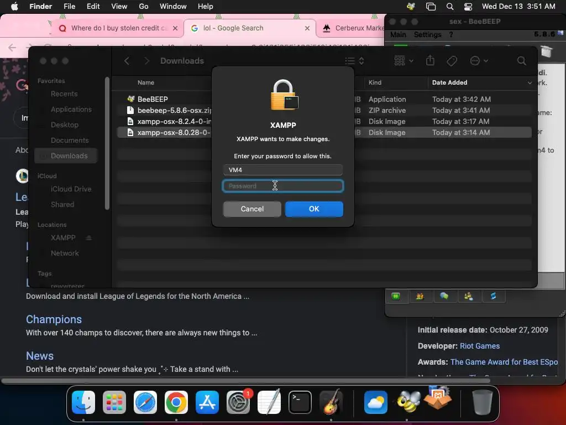Open iCloud Drive in Finder sidebar

pyautogui.click(x=71, y=189)
